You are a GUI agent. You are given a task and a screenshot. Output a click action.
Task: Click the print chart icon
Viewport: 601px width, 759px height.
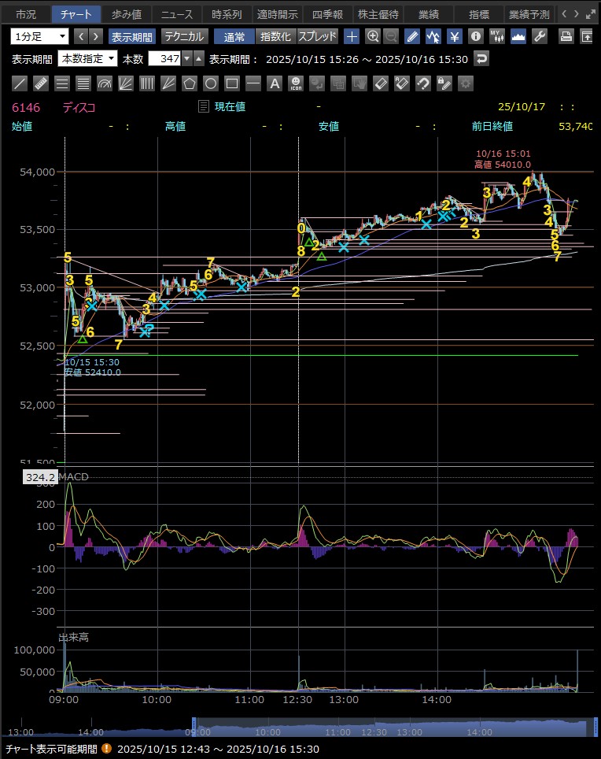pyautogui.click(x=566, y=36)
